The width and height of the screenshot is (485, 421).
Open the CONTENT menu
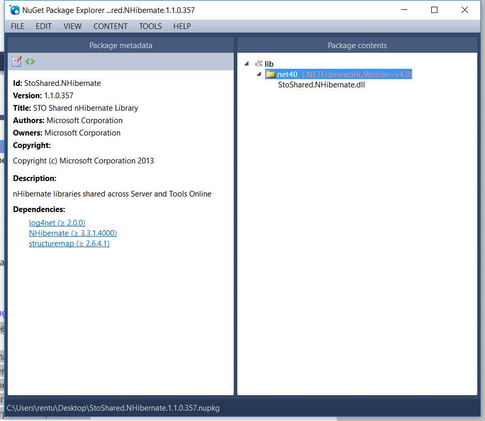pyautogui.click(x=111, y=26)
